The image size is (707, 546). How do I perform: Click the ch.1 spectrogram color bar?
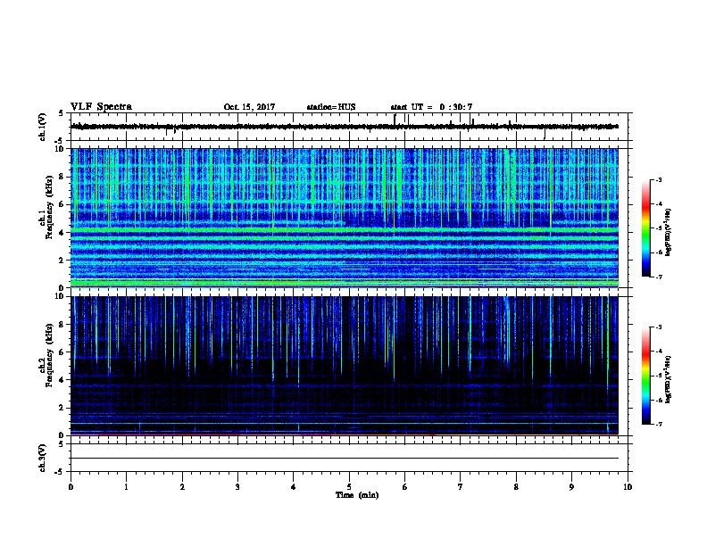tap(645, 228)
